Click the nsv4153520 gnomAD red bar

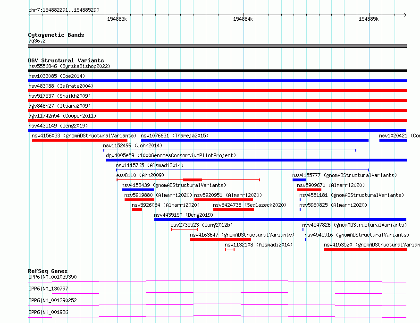365,249
